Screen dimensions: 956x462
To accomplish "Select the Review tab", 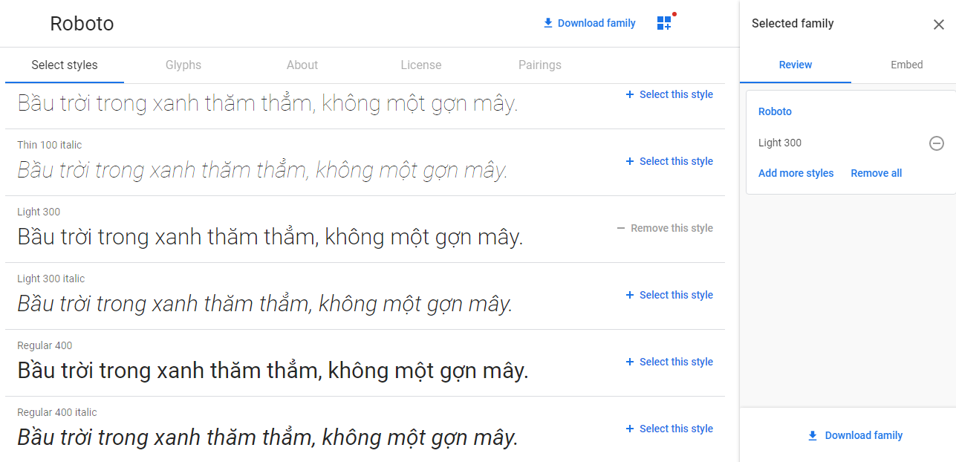I will click(796, 65).
